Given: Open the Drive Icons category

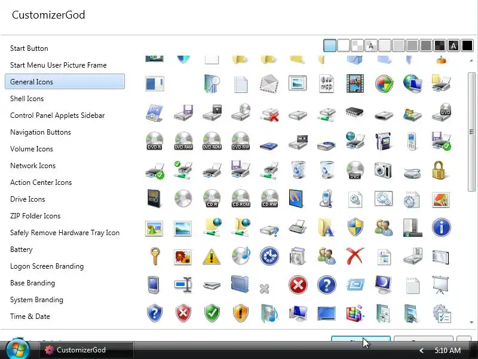Looking at the screenshot, I should [x=27, y=199].
